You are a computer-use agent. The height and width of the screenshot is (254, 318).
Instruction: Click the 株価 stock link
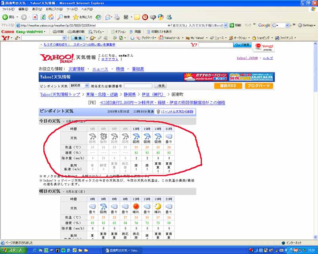click(x=120, y=69)
